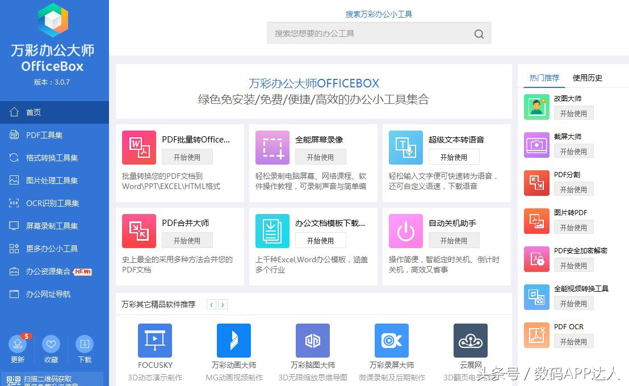Switch to 热门推荐 tab
The image size is (629, 386).
click(x=544, y=78)
